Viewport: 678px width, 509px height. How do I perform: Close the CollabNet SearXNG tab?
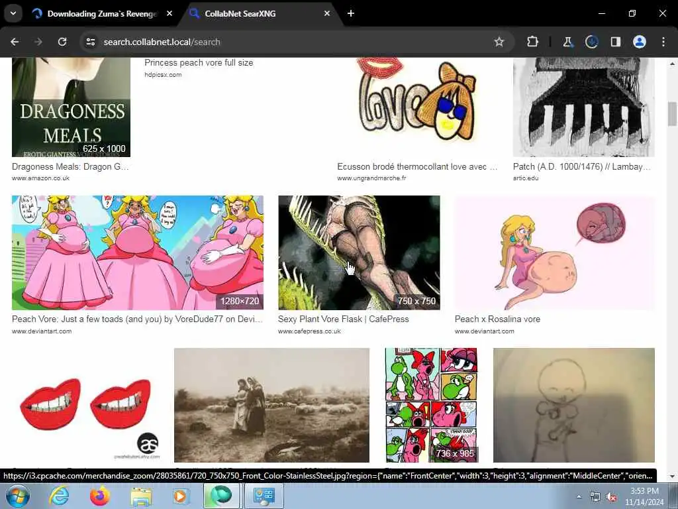[x=327, y=13]
